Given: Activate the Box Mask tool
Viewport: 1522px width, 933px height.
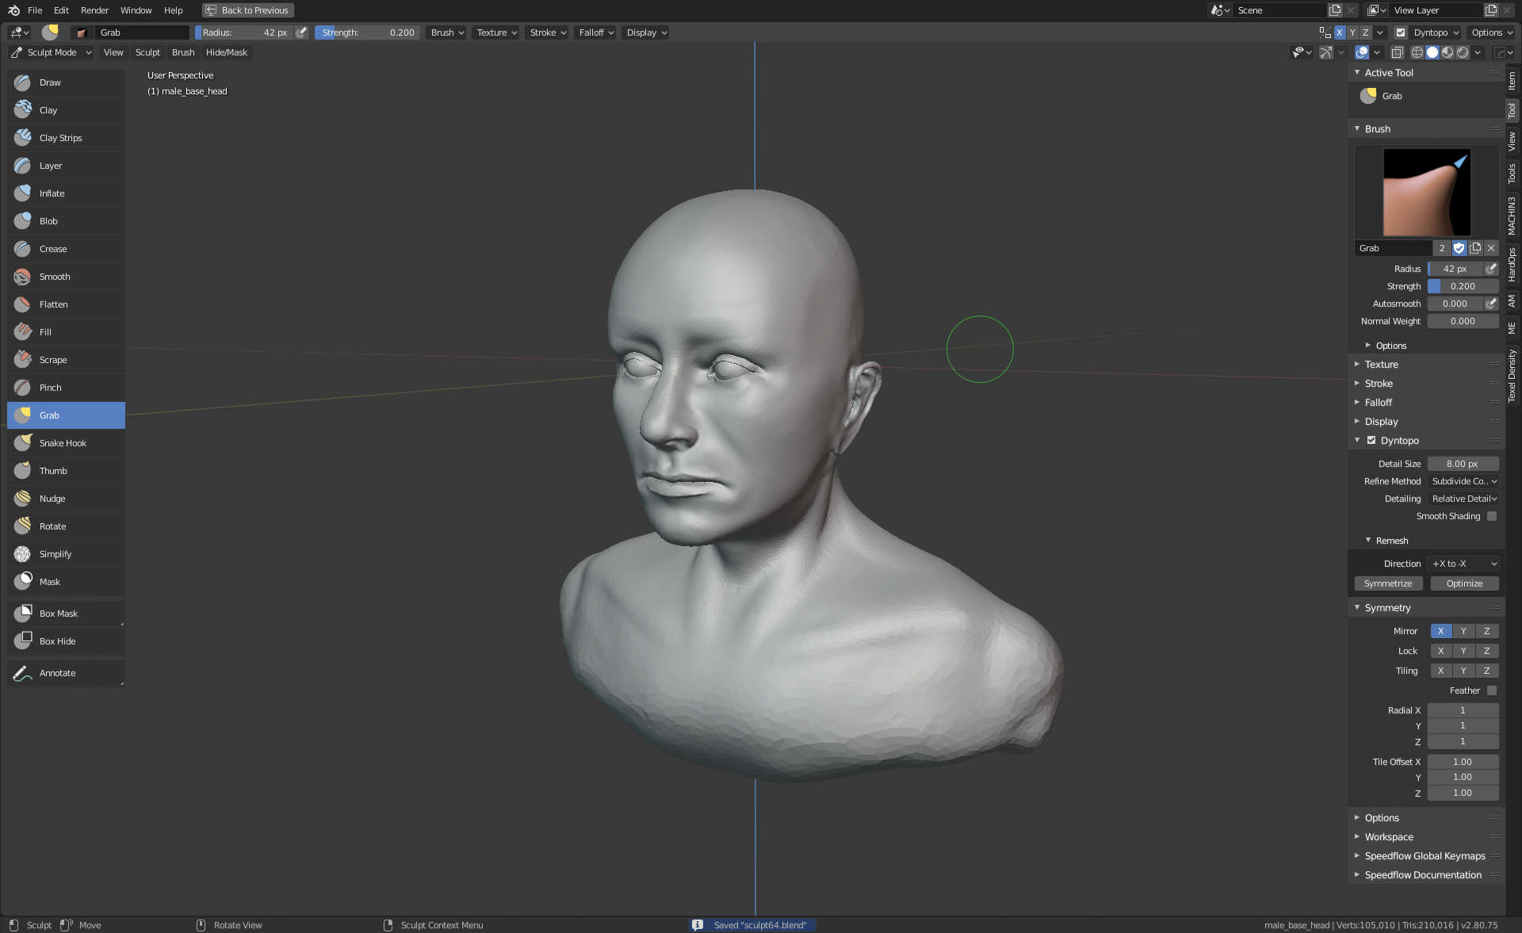Looking at the screenshot, I should pos(59,614).
